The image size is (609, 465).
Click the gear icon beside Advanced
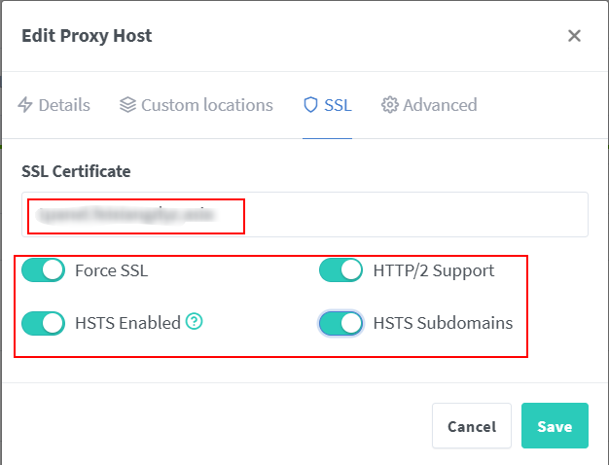pos(390,105)
